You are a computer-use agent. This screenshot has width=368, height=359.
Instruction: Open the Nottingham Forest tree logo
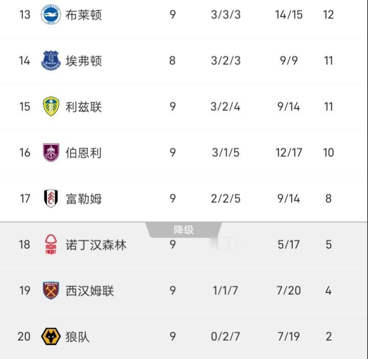pyautogui.click(x=51, y=244)
